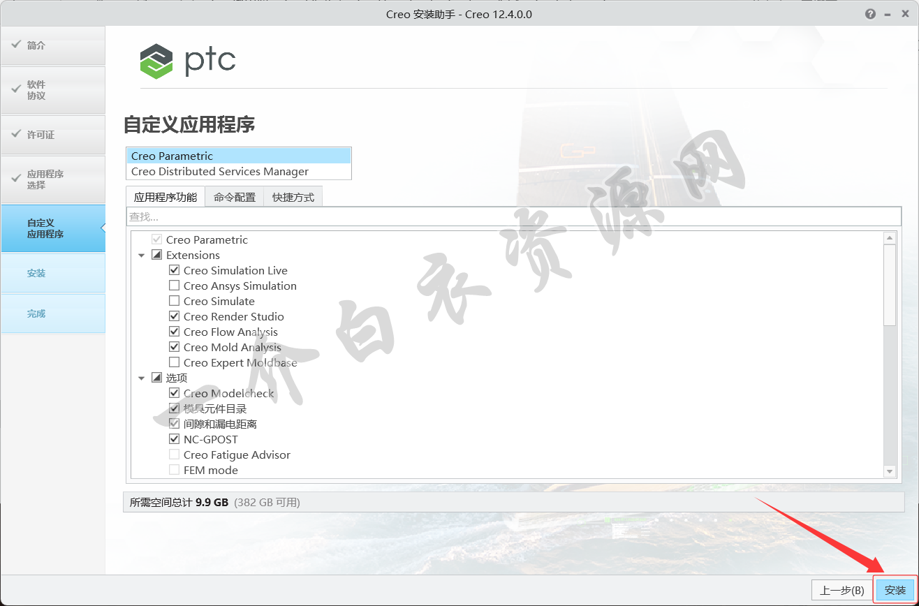Collapse the 选项 tree node
The image size is (919, 606).
[142, 378]
